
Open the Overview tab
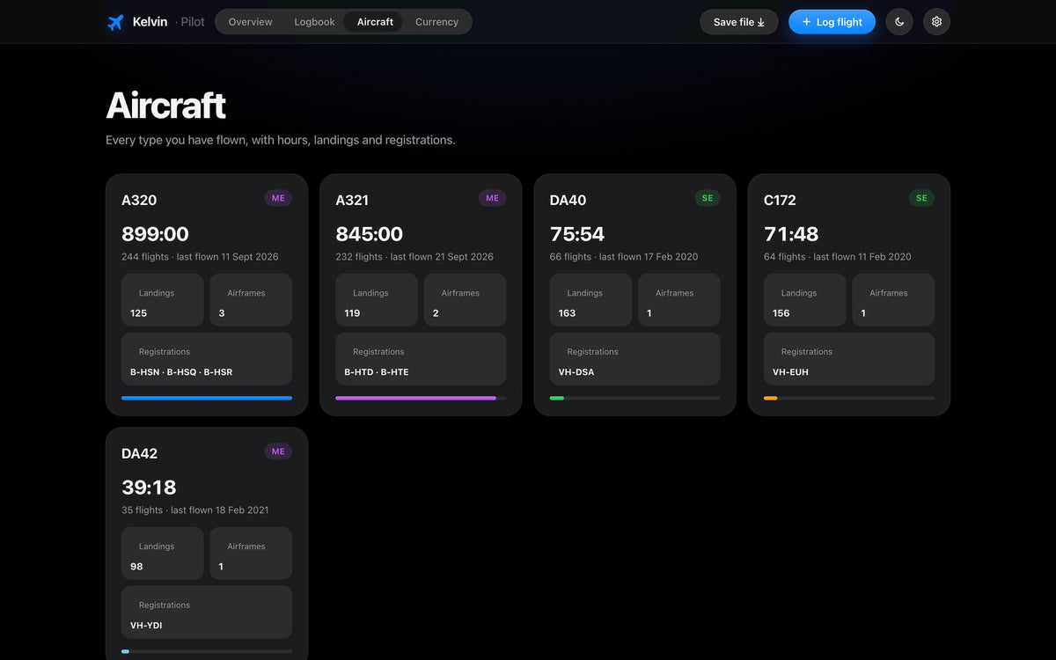(x=250, y=22)
